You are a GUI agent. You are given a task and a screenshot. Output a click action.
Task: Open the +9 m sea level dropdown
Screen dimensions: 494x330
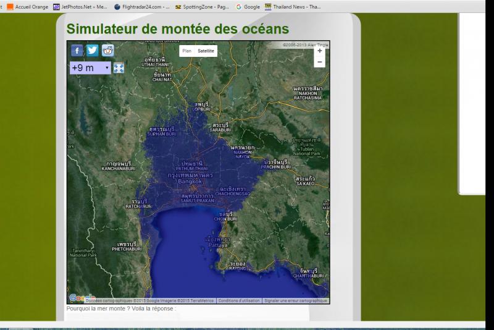[x=90, y=68]
